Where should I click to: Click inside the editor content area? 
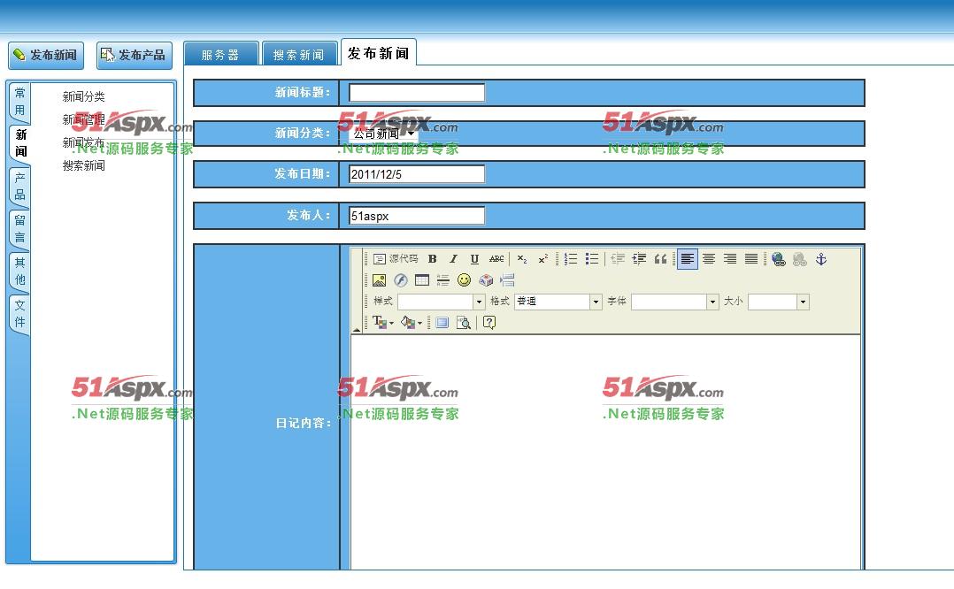click(605, 451)
